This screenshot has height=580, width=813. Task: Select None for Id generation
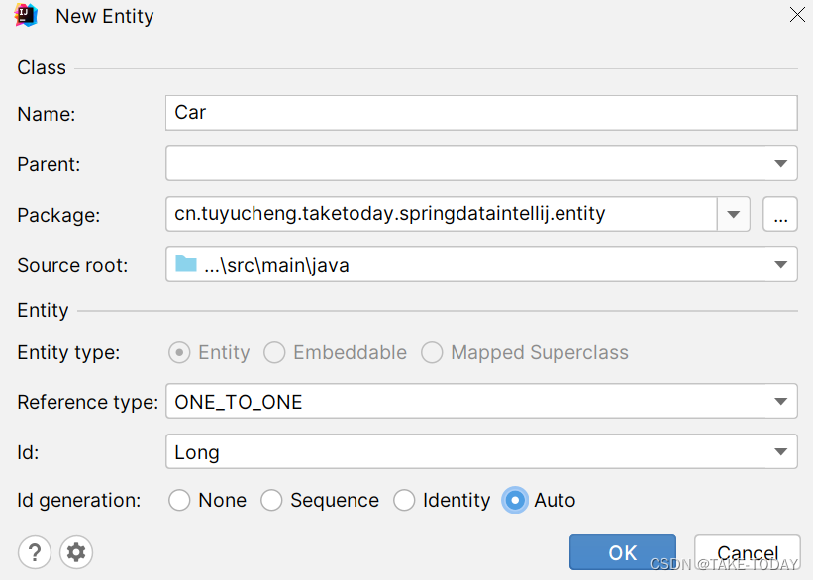179,501
